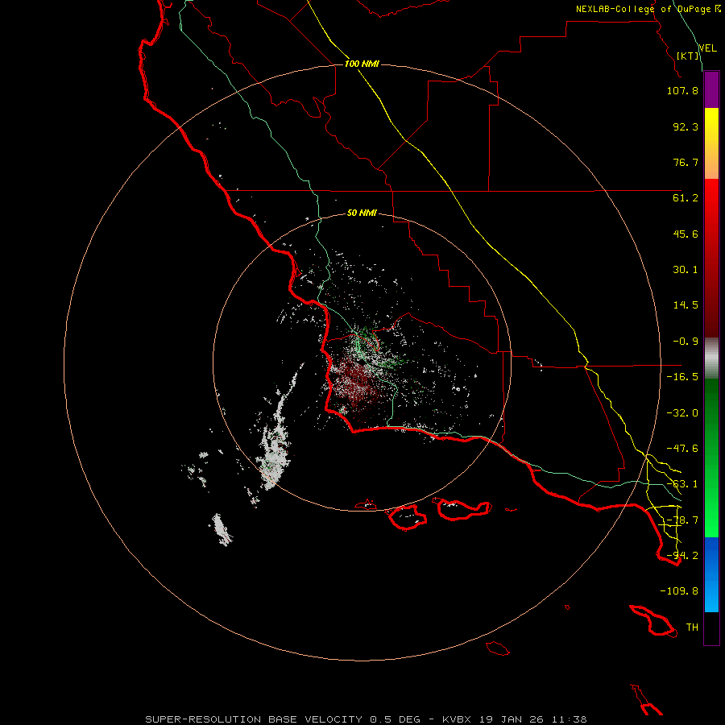Click the Super-Resolution Base Velocity caption
The height and width of the screenshot is (725, 725).
(366, 719)
